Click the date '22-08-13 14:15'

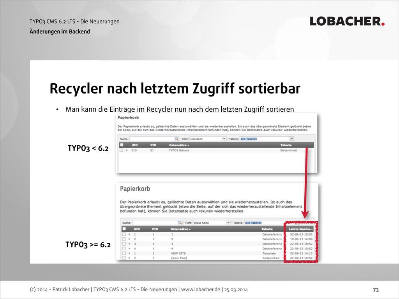(301, 253)
